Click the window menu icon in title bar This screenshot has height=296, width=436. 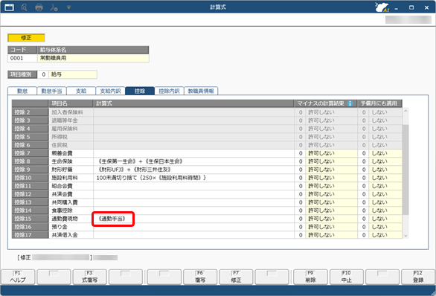(9, 7)
